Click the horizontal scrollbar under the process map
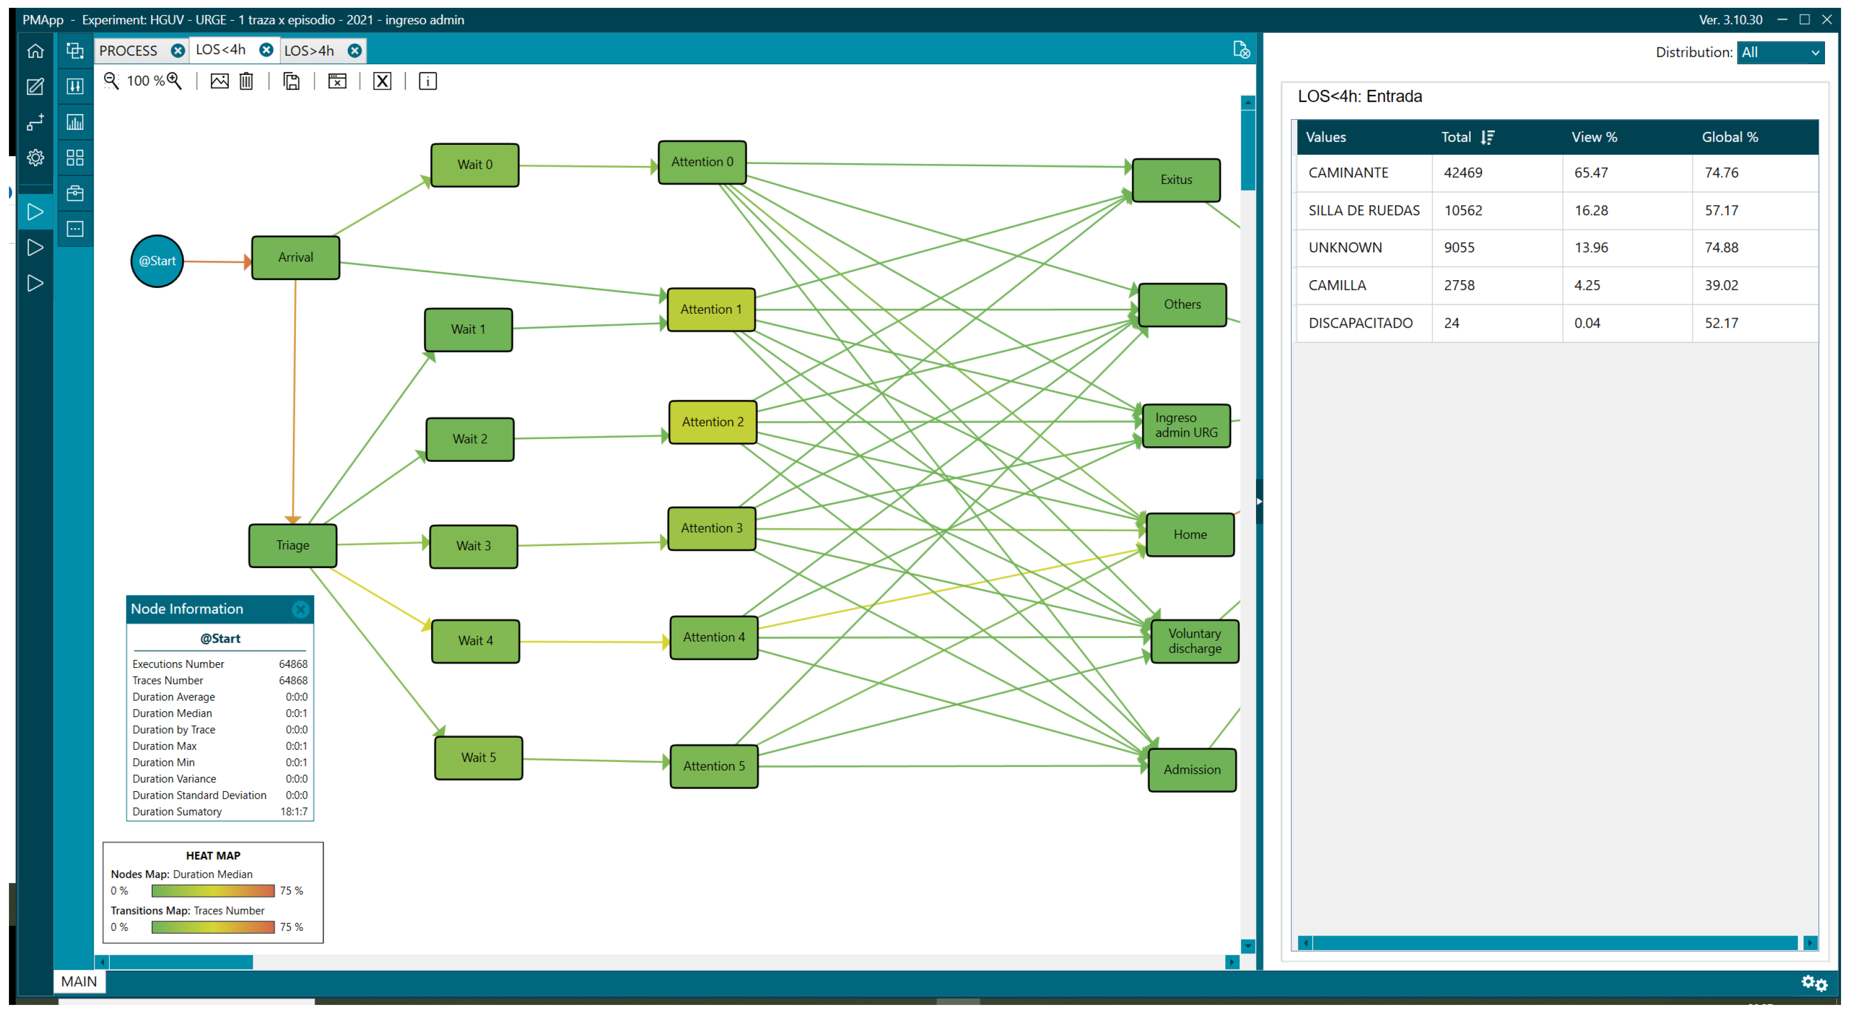This screenshot has width=1855, height=1020. tap(180, 962)
